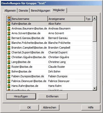The image size is (103, 113).
Task: Click the user icon beside Bohm@sotse.de
Action: [x=9, y=72]
